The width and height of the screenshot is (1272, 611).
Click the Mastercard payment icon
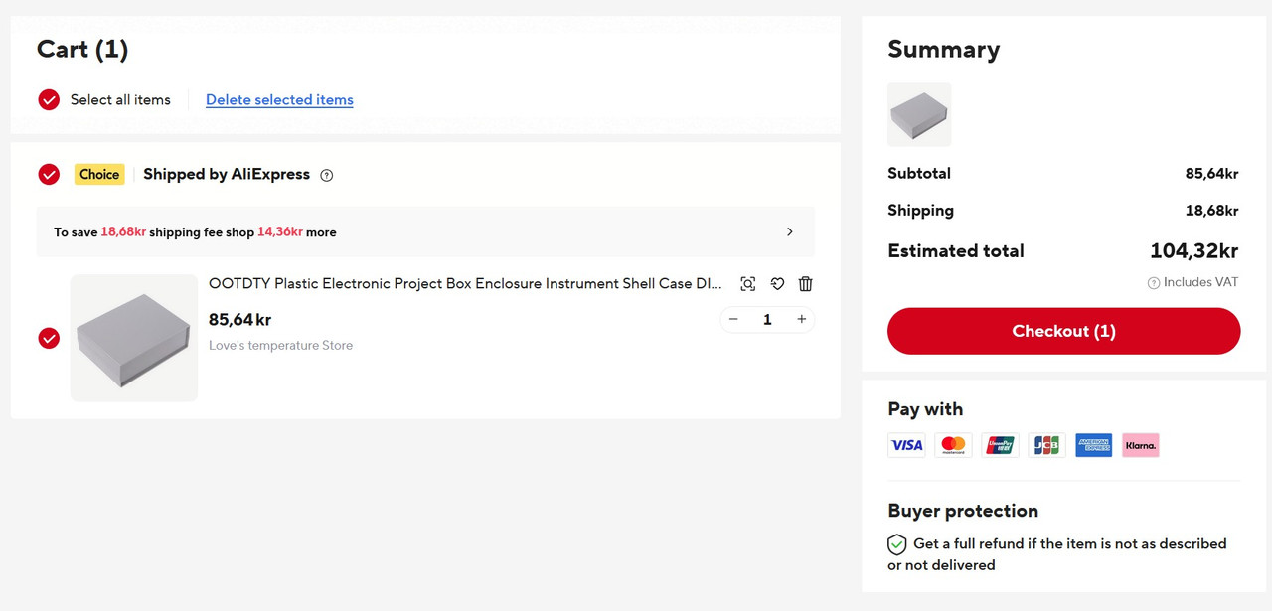coord(953,445)
